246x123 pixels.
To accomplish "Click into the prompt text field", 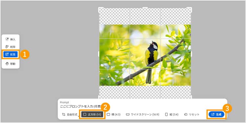I will [80, 106].
